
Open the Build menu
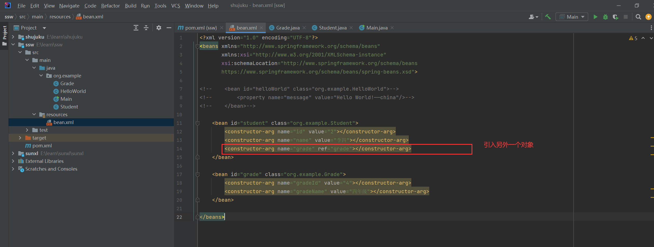[x=131, y=6]
